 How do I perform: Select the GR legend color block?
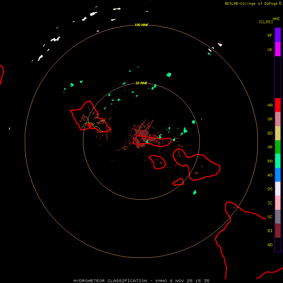(x=278, y=119)
